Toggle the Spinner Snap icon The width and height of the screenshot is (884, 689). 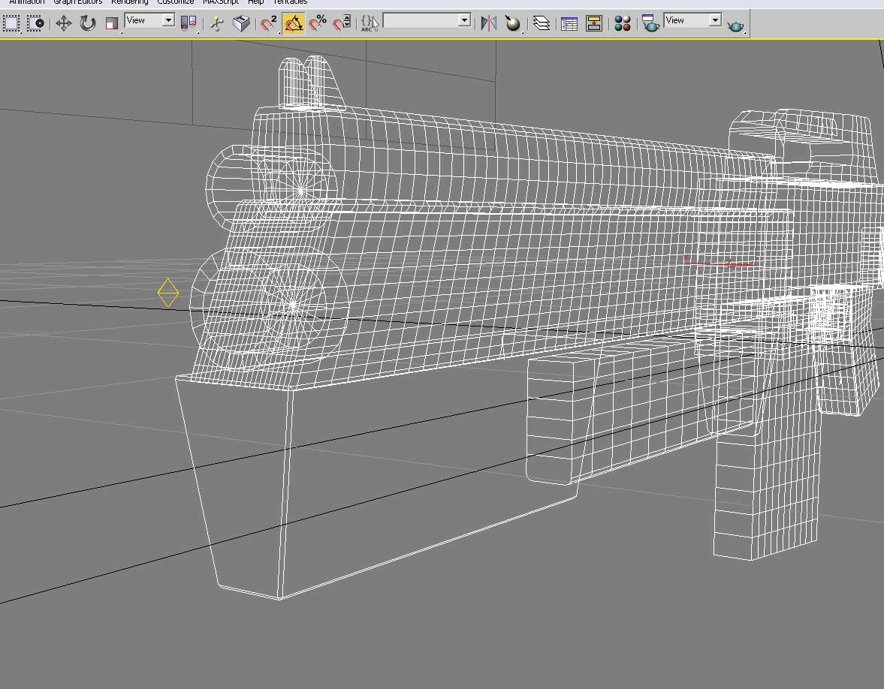[342, 24]
